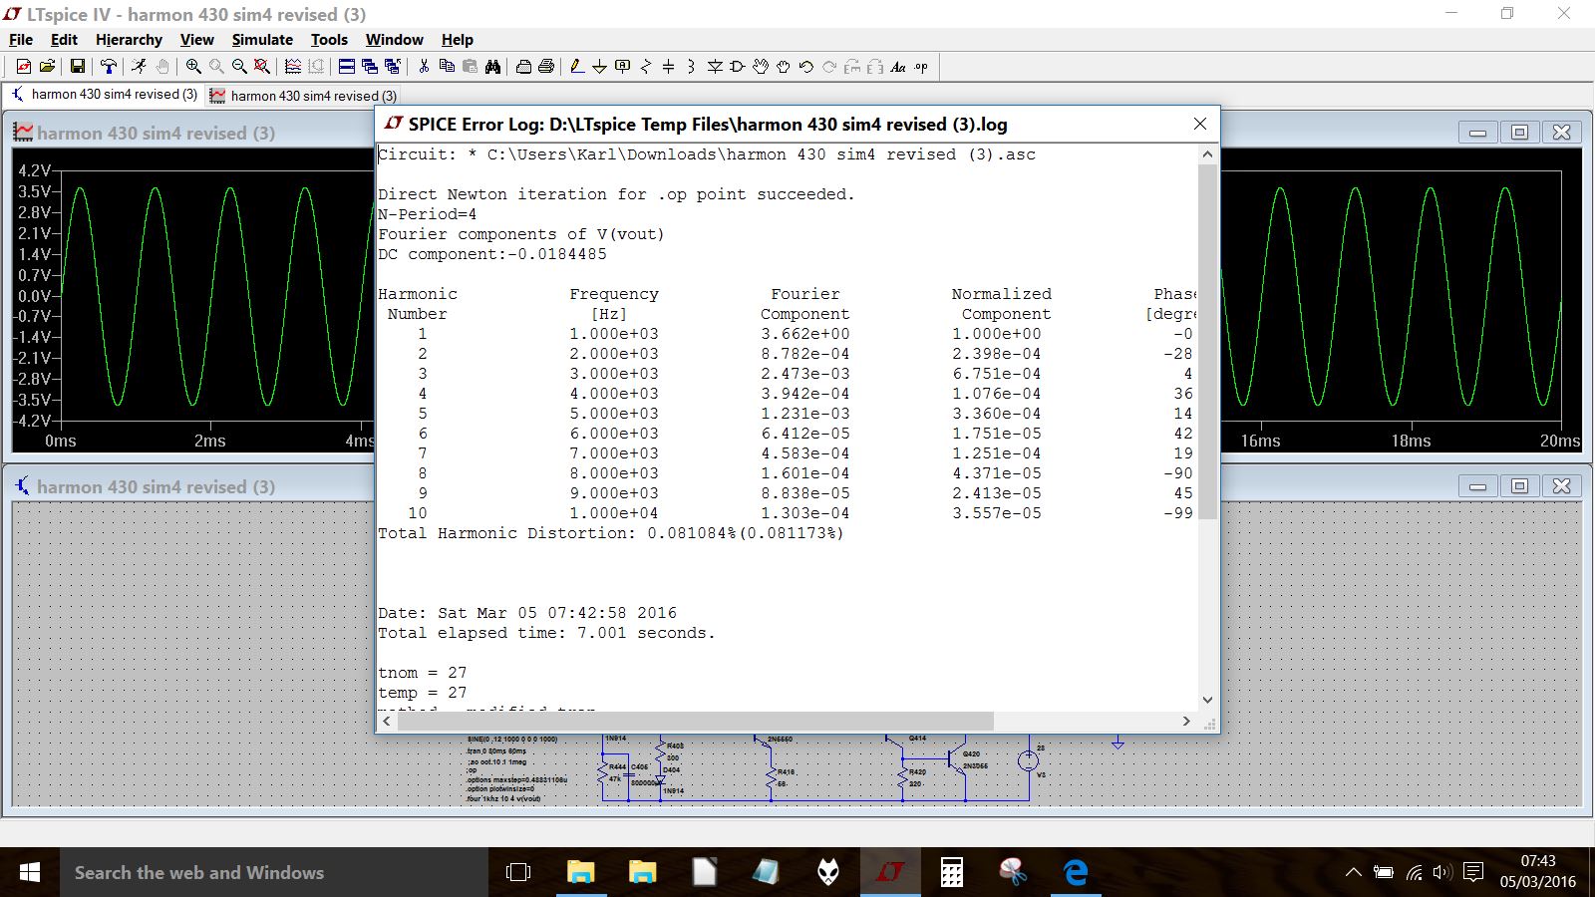The image size is (1595, 897).
Task: Click error log vertical scrollbar down arrow
Action: coord(1207,700)
